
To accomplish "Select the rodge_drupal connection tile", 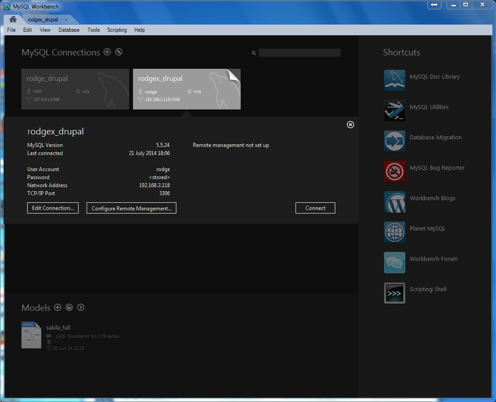I will (x=75, y=89).
